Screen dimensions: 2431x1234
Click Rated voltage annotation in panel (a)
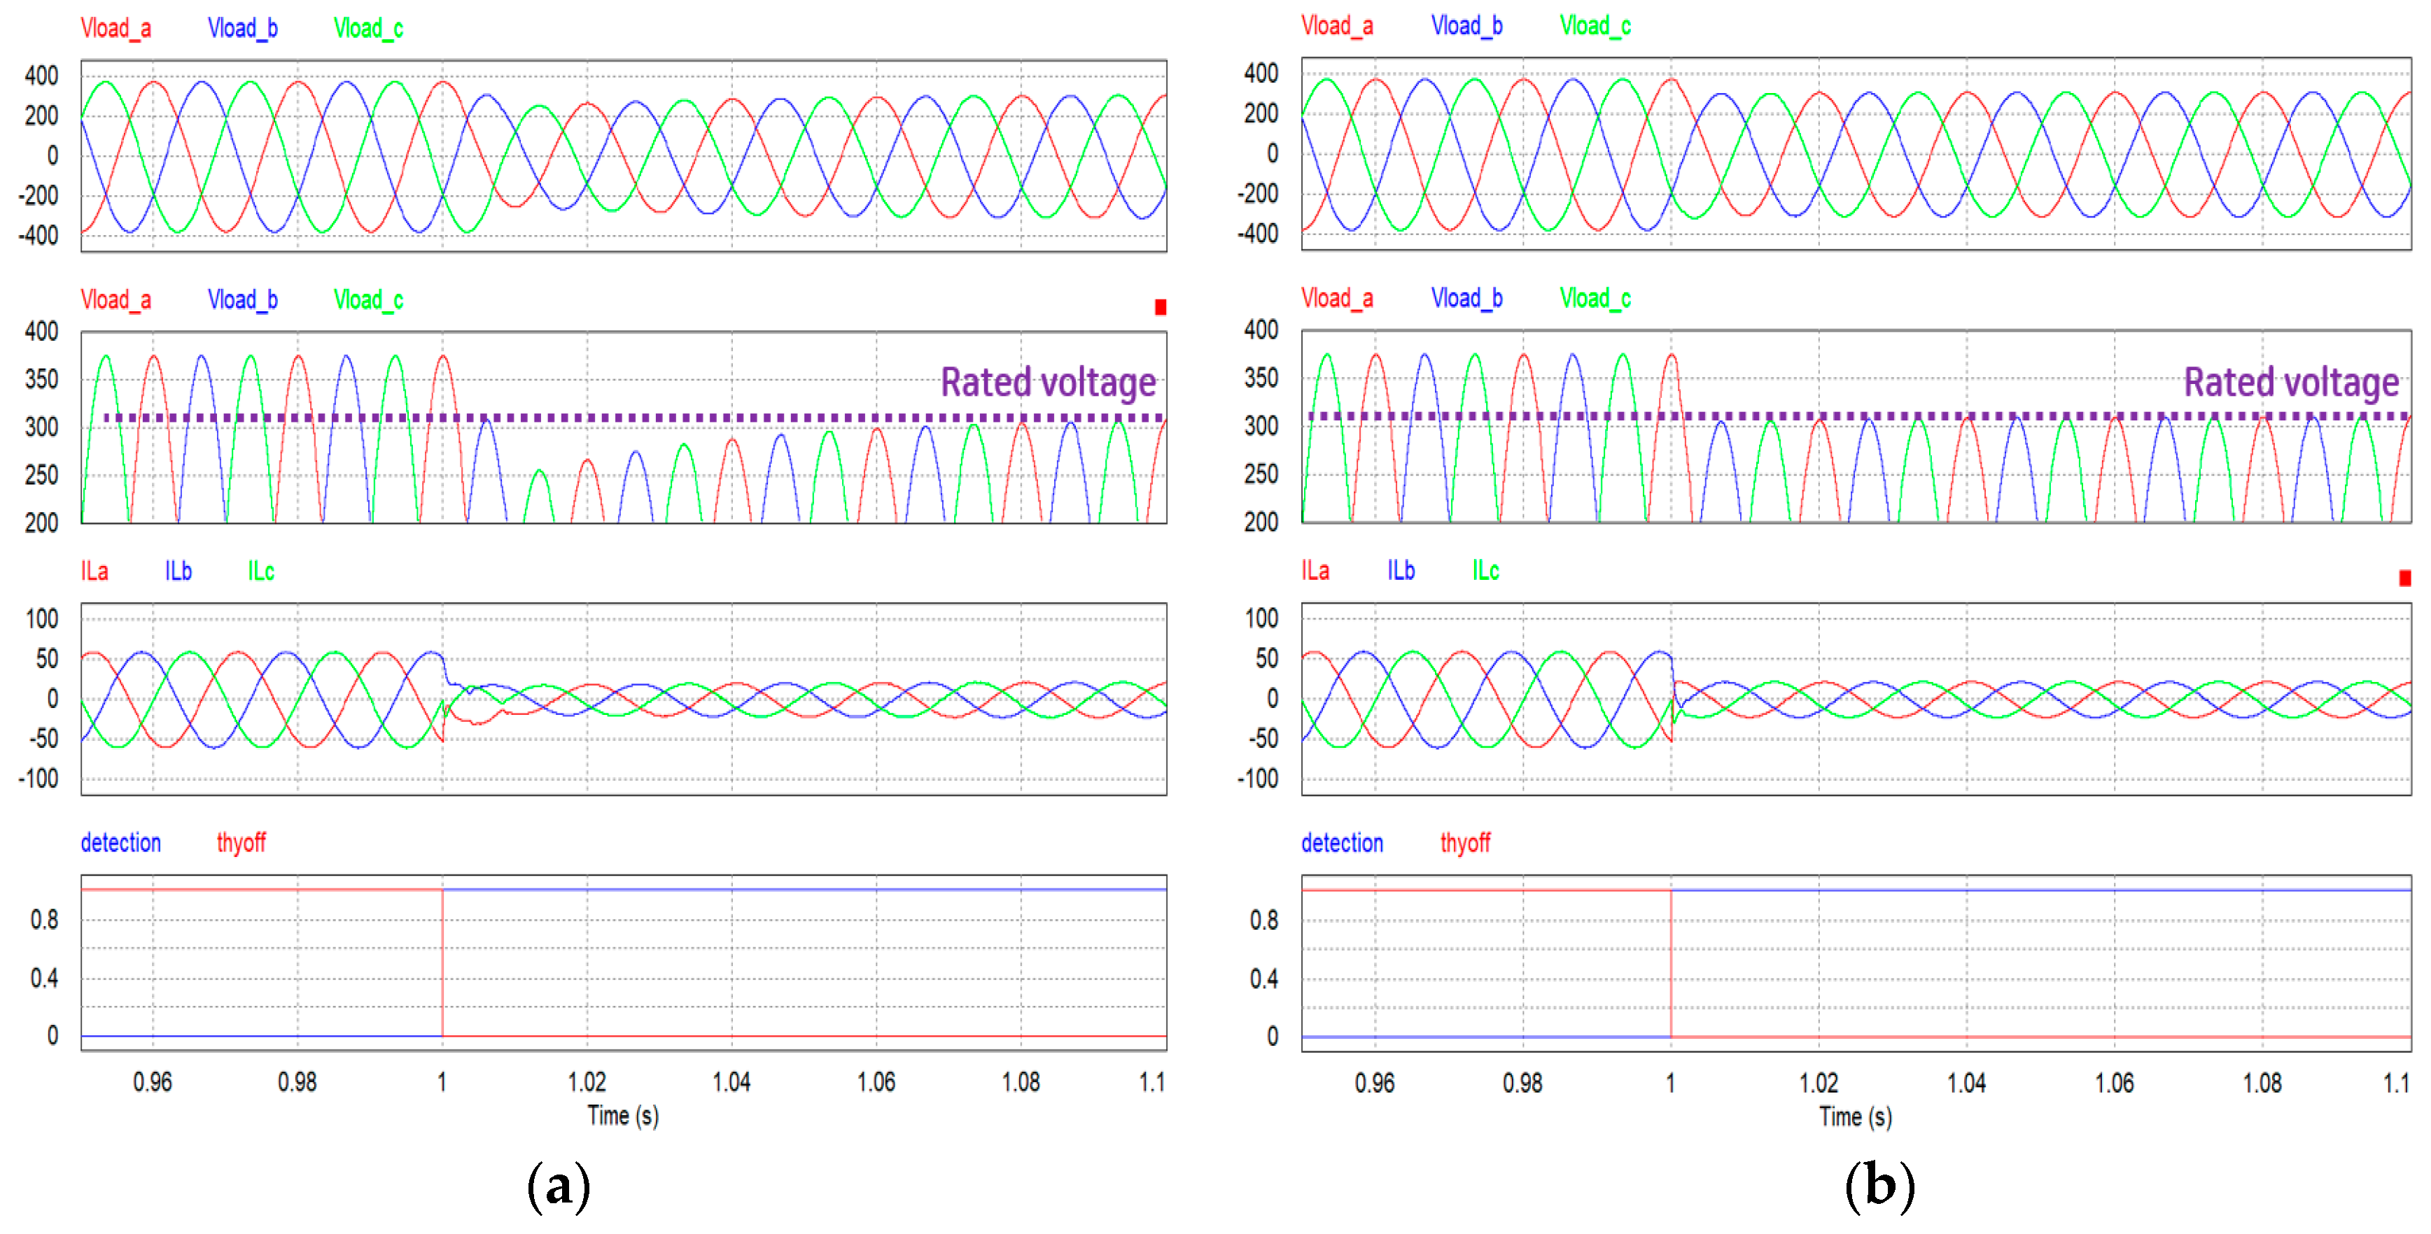pos(1048,382)
